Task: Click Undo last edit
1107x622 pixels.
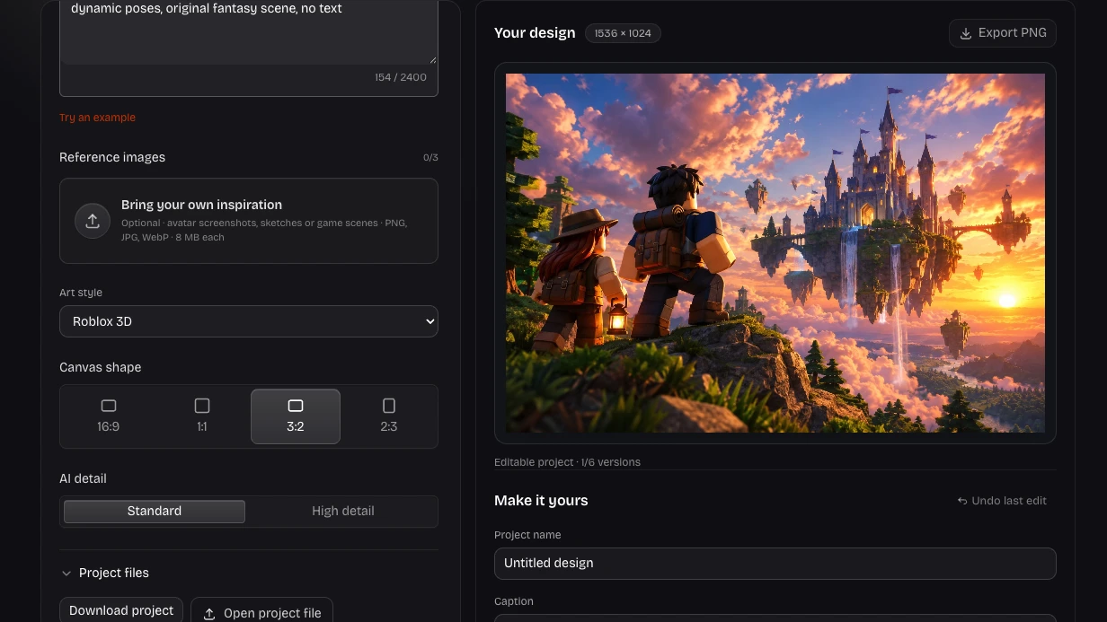Action: [x=1002, y=501]
